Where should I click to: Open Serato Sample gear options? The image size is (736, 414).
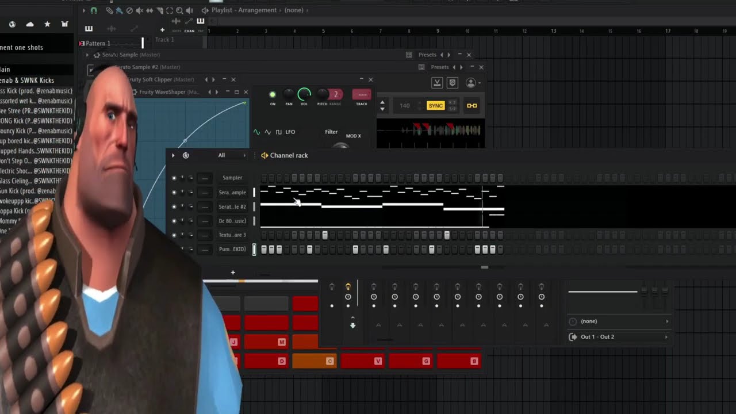(97, 55)
